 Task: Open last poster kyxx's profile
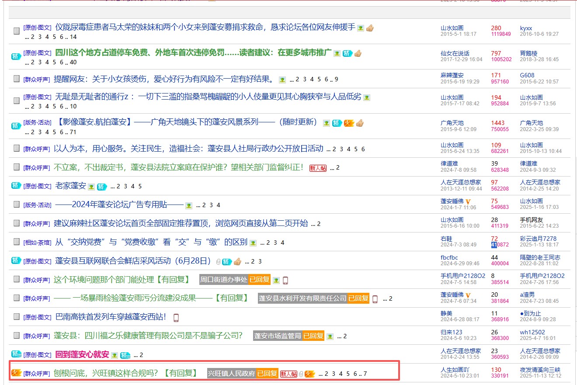[526, 28]
